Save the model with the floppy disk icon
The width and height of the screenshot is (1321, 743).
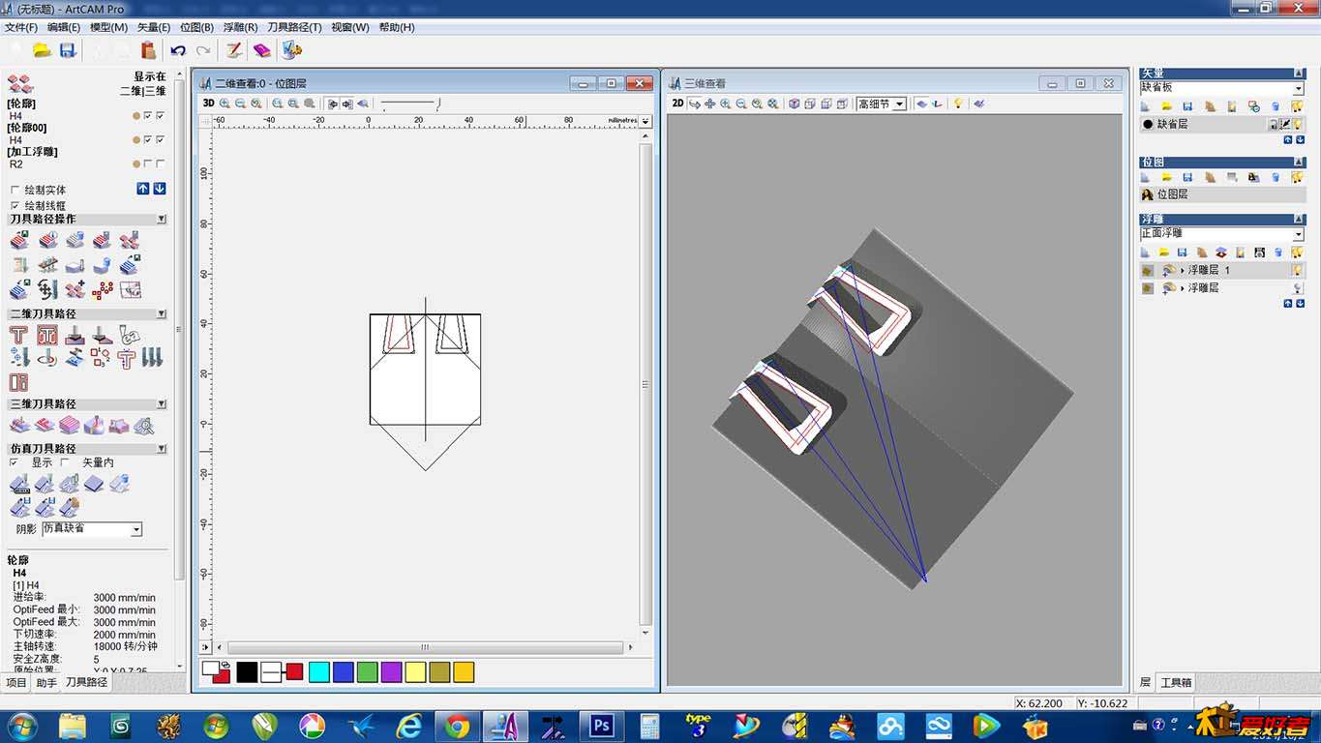pyautogui.click(x=68, y=50)
